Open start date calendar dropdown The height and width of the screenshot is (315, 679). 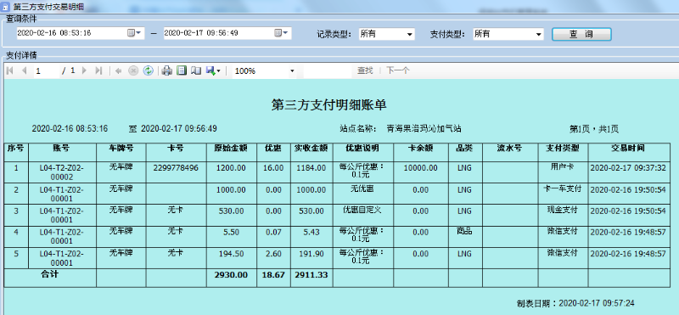point(135,33)
